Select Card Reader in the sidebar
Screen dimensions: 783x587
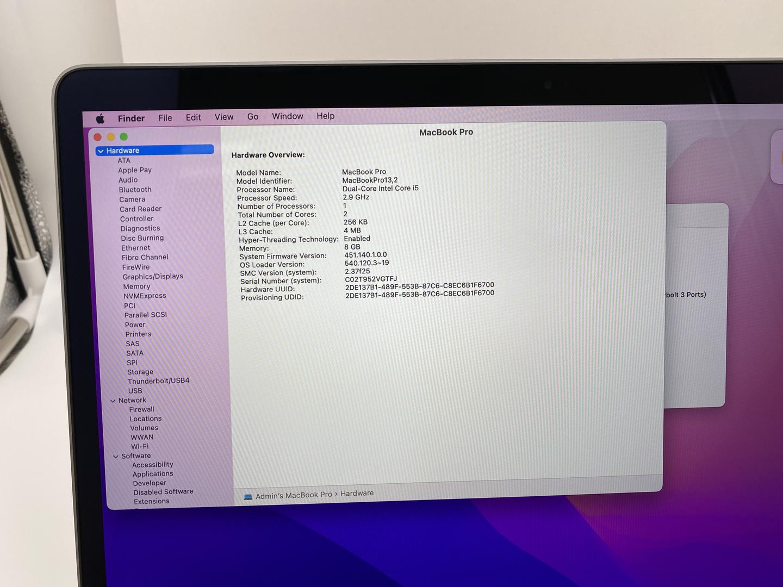(141, 209)
